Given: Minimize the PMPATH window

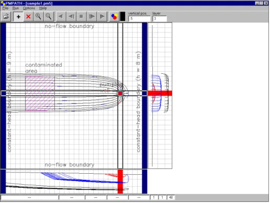Looking at the screenshot, I should [x=257, y=3].
